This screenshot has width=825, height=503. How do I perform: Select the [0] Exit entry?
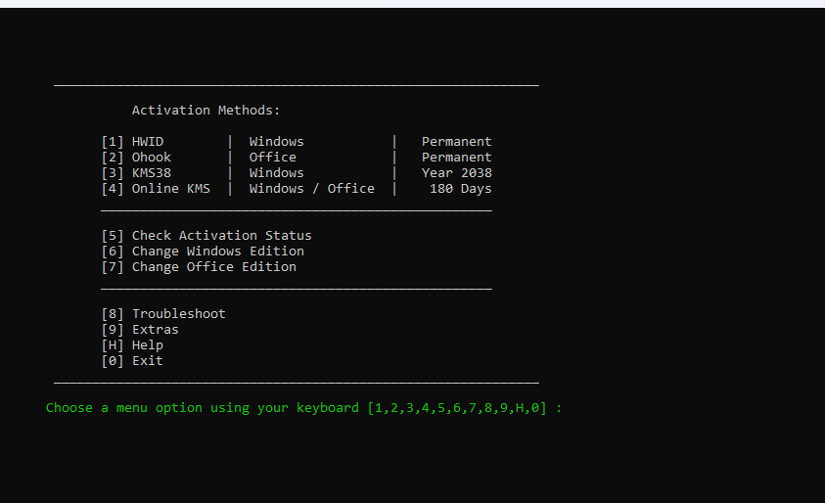point(132,361)
